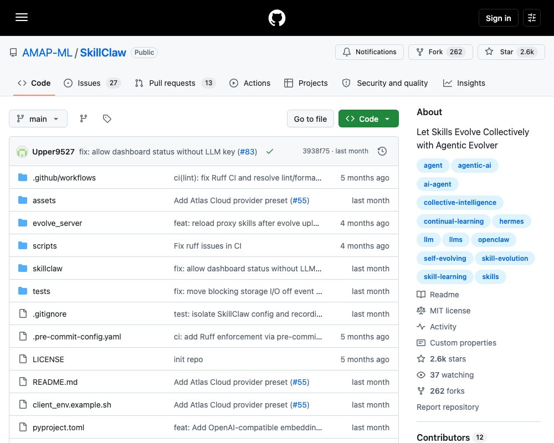Select the 'agentic-ai' topic tag
Screen dimensions: 554x443
click(x=475, y=166)
